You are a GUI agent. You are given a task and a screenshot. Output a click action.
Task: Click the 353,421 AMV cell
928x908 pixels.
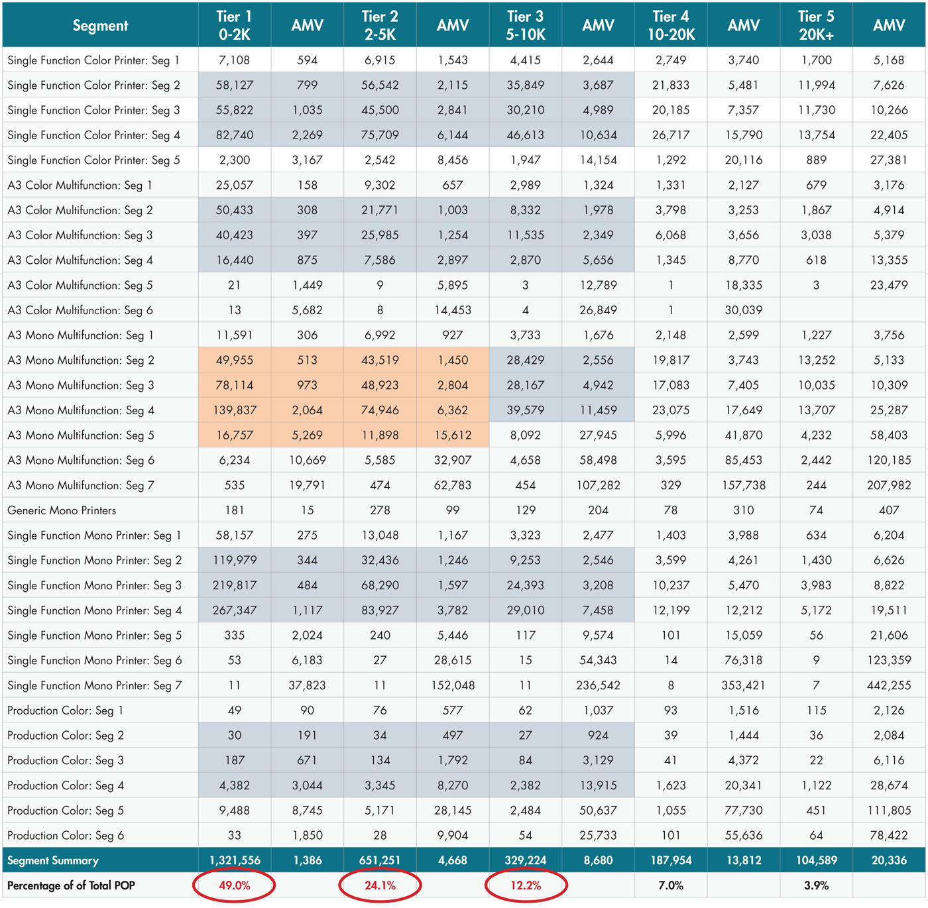click(744, 686)
